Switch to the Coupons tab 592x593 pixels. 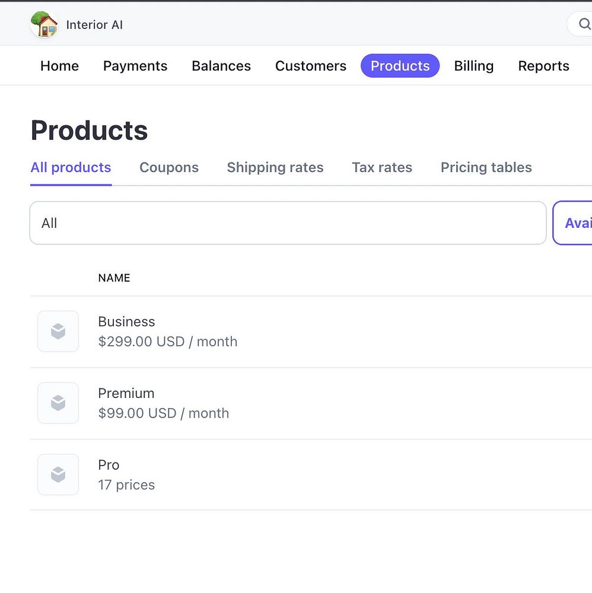click(169, 168)
